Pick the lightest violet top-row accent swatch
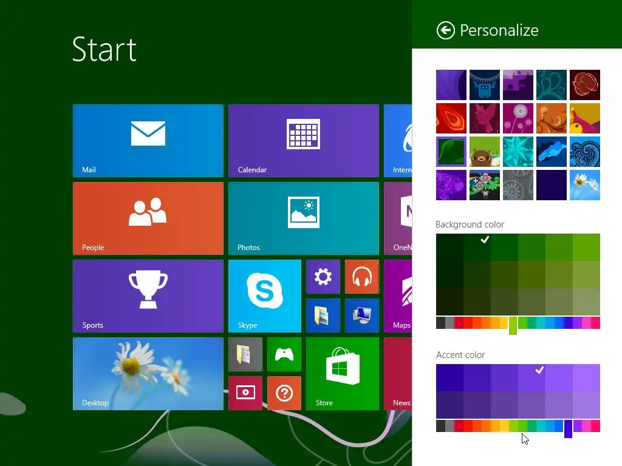This screenshot has height=466, width=622. click(586, 377)
